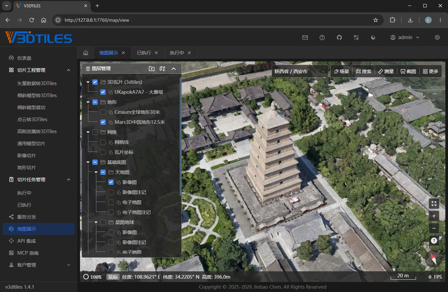The width and height of the screenshot is (448, 292).
Task: Click the 测量 measure button
Action: 386,71
